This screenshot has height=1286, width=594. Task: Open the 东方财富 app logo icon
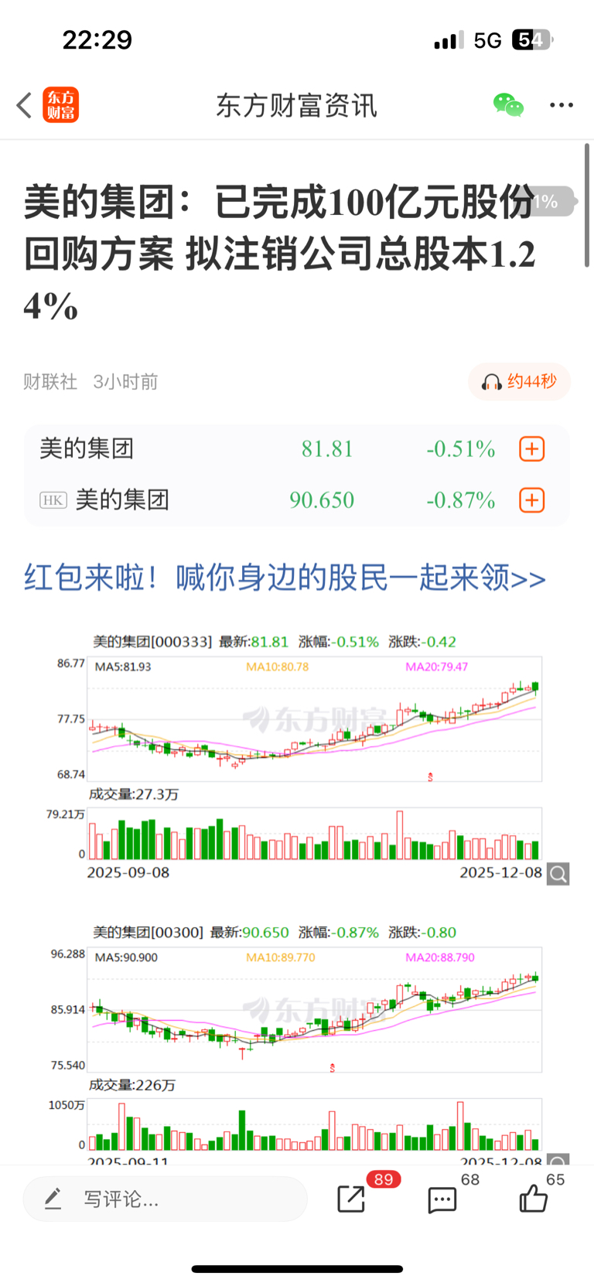click(60, 105)
